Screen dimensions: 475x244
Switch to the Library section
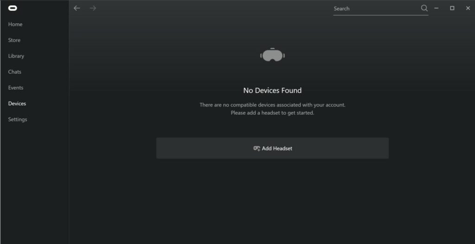pyautogui.click(x=16, y=56)
